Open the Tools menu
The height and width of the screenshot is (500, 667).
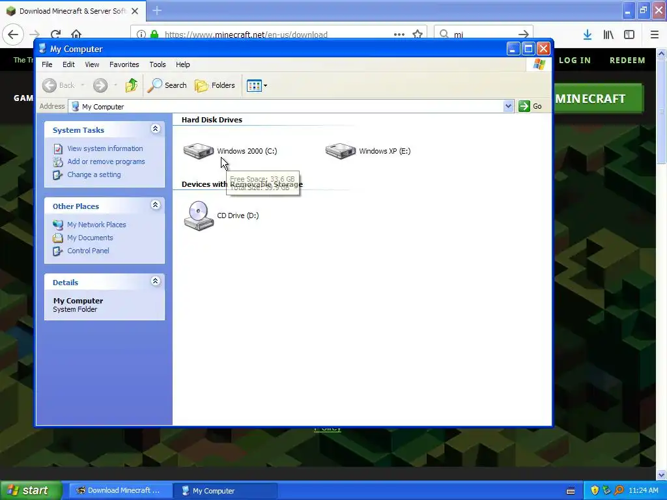pyautogui.click(x=158, y=64)
